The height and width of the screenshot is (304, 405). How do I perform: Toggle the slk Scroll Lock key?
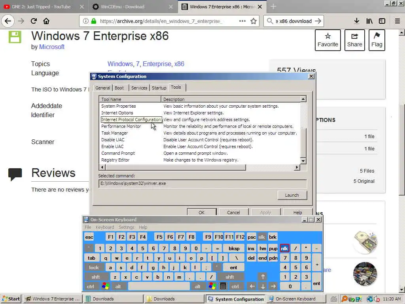click(262, 237)
